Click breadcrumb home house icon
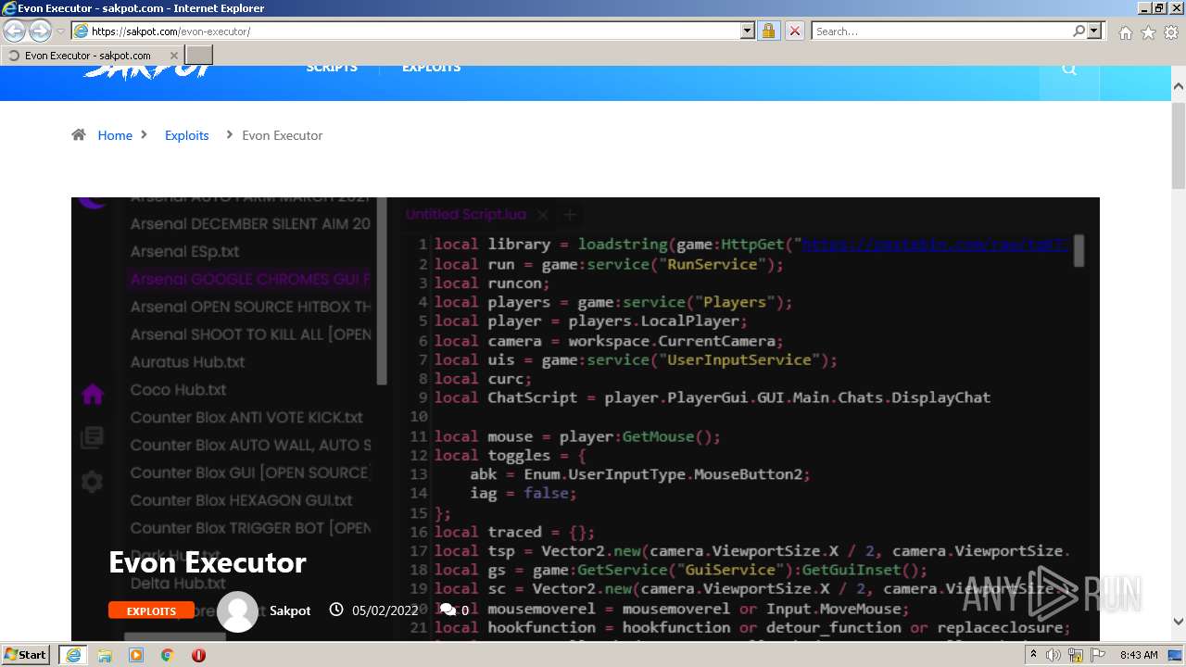 79,134
